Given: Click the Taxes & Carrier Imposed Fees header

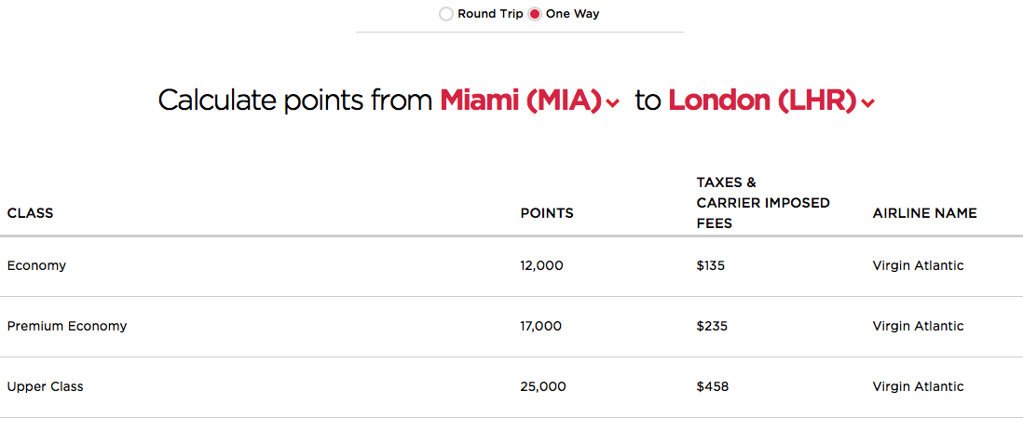Looking at the screenshot, I should [763, 203].
